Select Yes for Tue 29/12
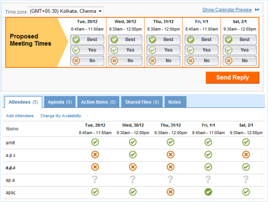 tap(87, 50)
